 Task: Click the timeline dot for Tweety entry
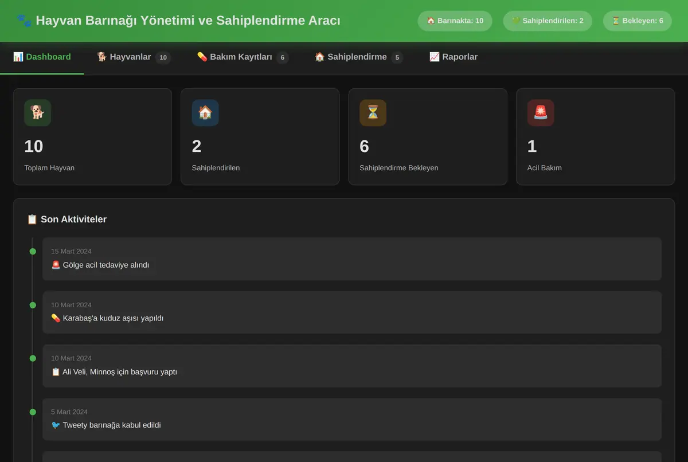tap(33, 412)
